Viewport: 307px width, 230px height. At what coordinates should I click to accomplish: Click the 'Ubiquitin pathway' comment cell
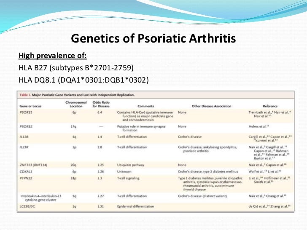click(131, 165)
